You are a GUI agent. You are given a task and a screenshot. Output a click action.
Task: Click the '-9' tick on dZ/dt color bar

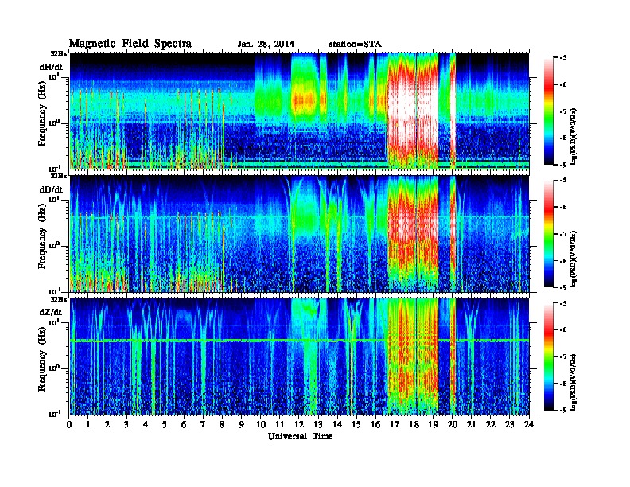pyautogui.click(x=563, y=410)
